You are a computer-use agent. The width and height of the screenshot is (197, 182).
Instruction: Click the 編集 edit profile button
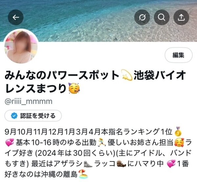point(179,55)
